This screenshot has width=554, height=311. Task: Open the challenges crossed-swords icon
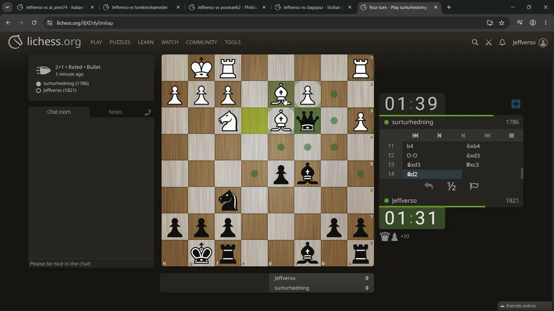tap(489, 42)
